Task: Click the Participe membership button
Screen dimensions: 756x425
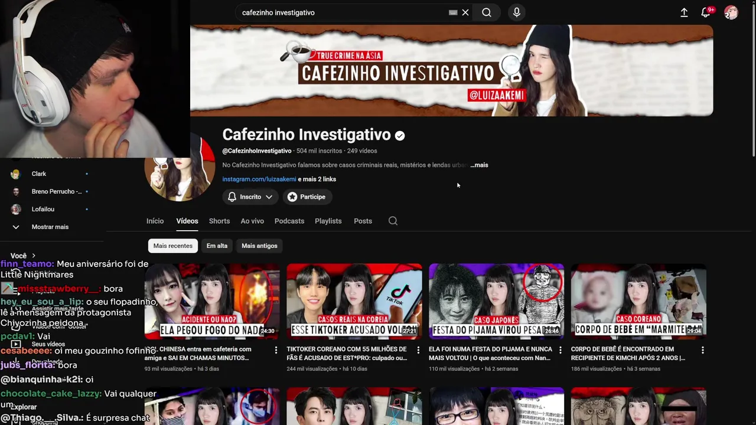Action: pyautogui.click(x=307, y=197)
